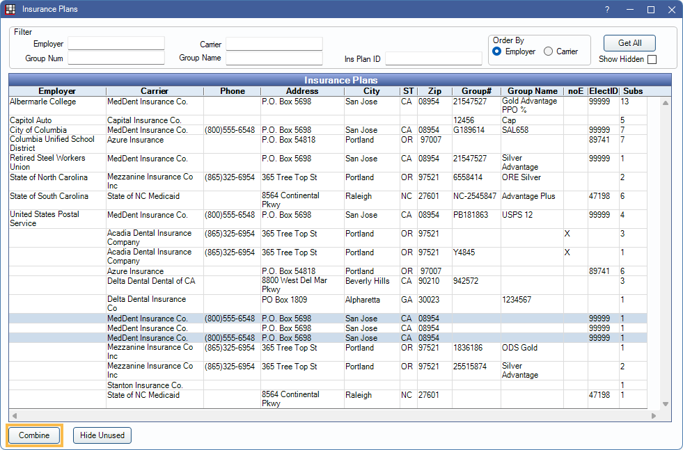Click the Hide Unused button
683x450 pixels.
pyautogui.click(x=102, y=435)
